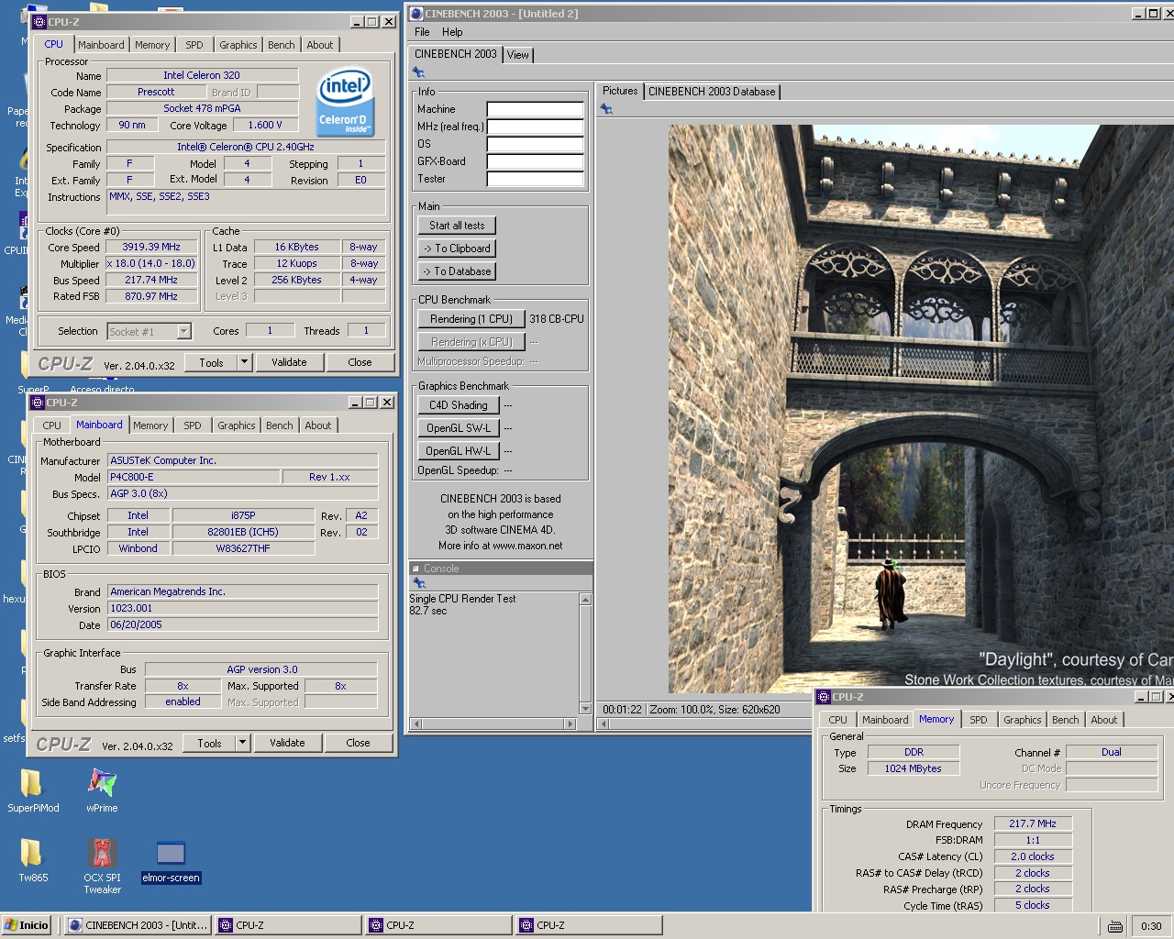Click Close in the Mainboard CPU-Z window

pyautogui.click(x=358, y=743)
